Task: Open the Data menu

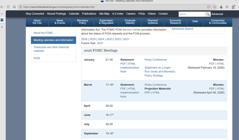Action: point(195,21)
